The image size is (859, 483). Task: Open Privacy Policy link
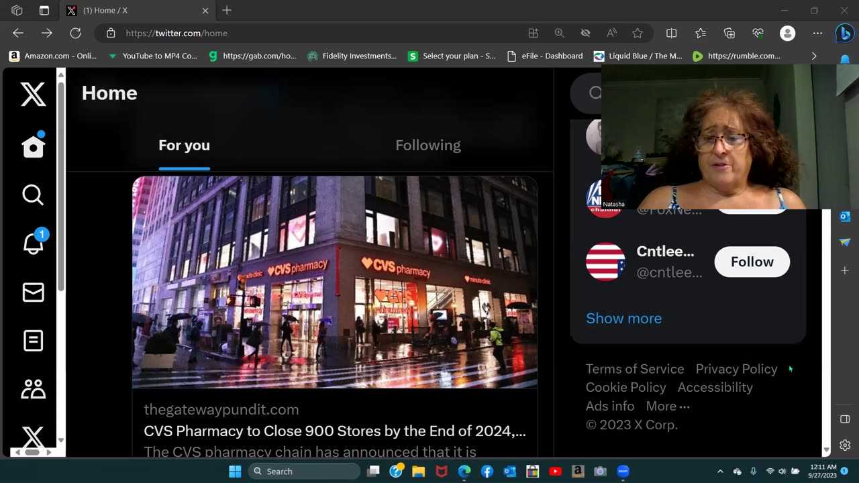coord(736,369)
